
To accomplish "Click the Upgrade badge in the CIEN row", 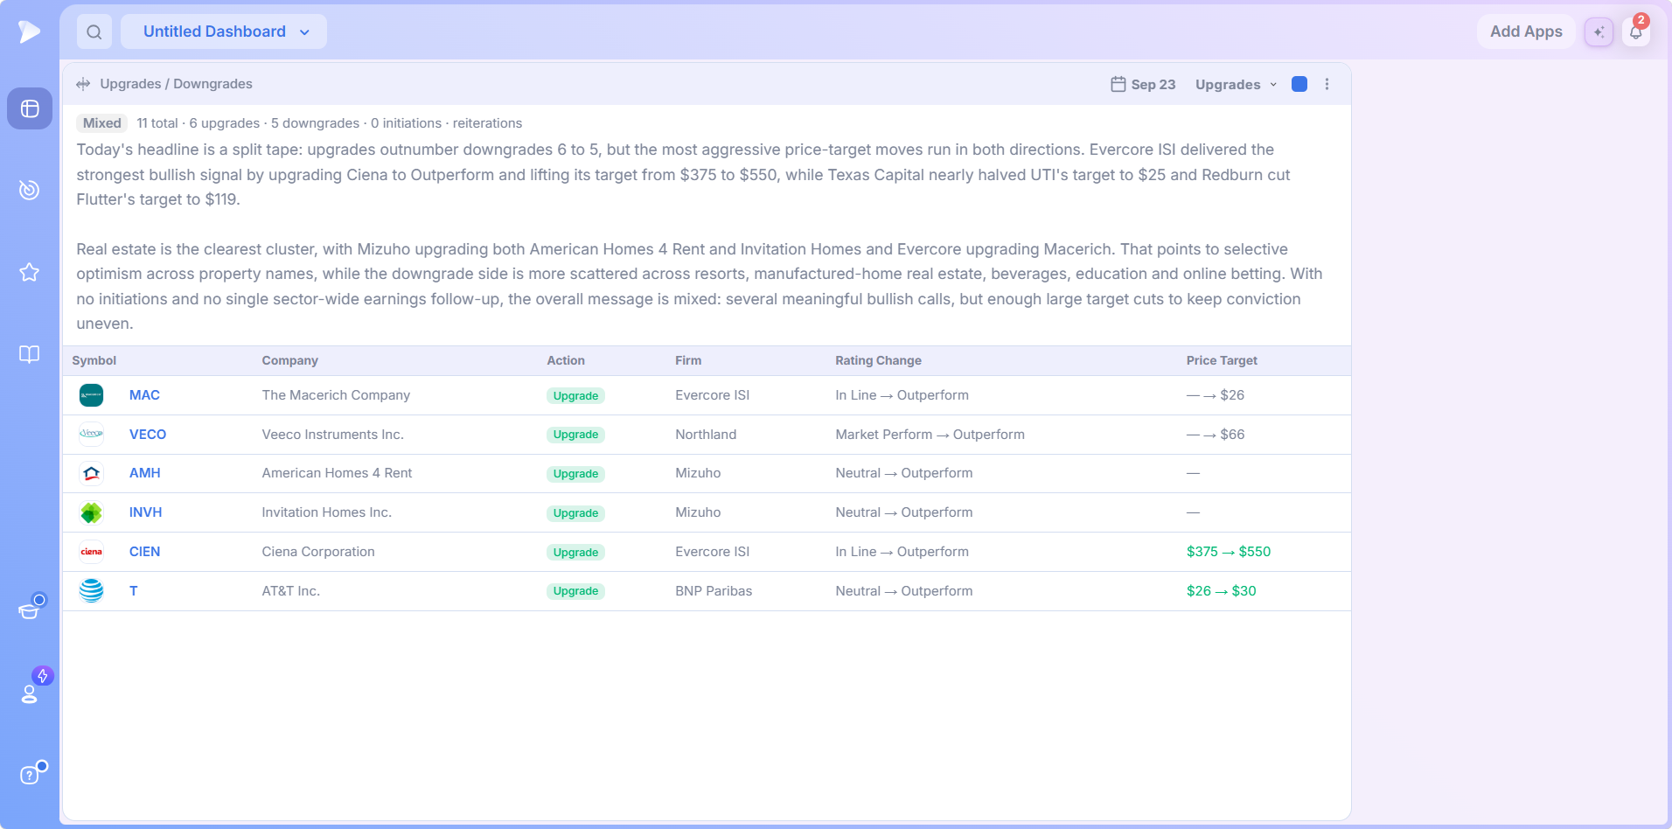I will click(575, 553).
